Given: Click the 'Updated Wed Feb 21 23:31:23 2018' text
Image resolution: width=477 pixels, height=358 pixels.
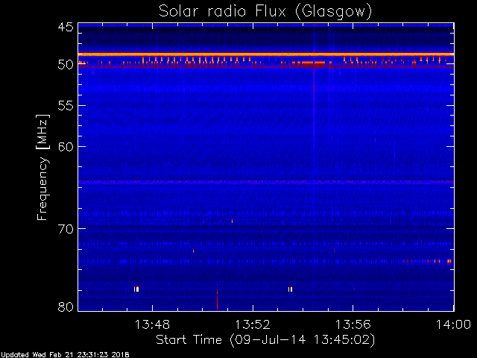Looking at the screenshot, I should click(65, 355).
